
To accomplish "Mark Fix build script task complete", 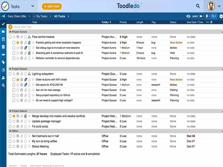I will coord(10,126).
